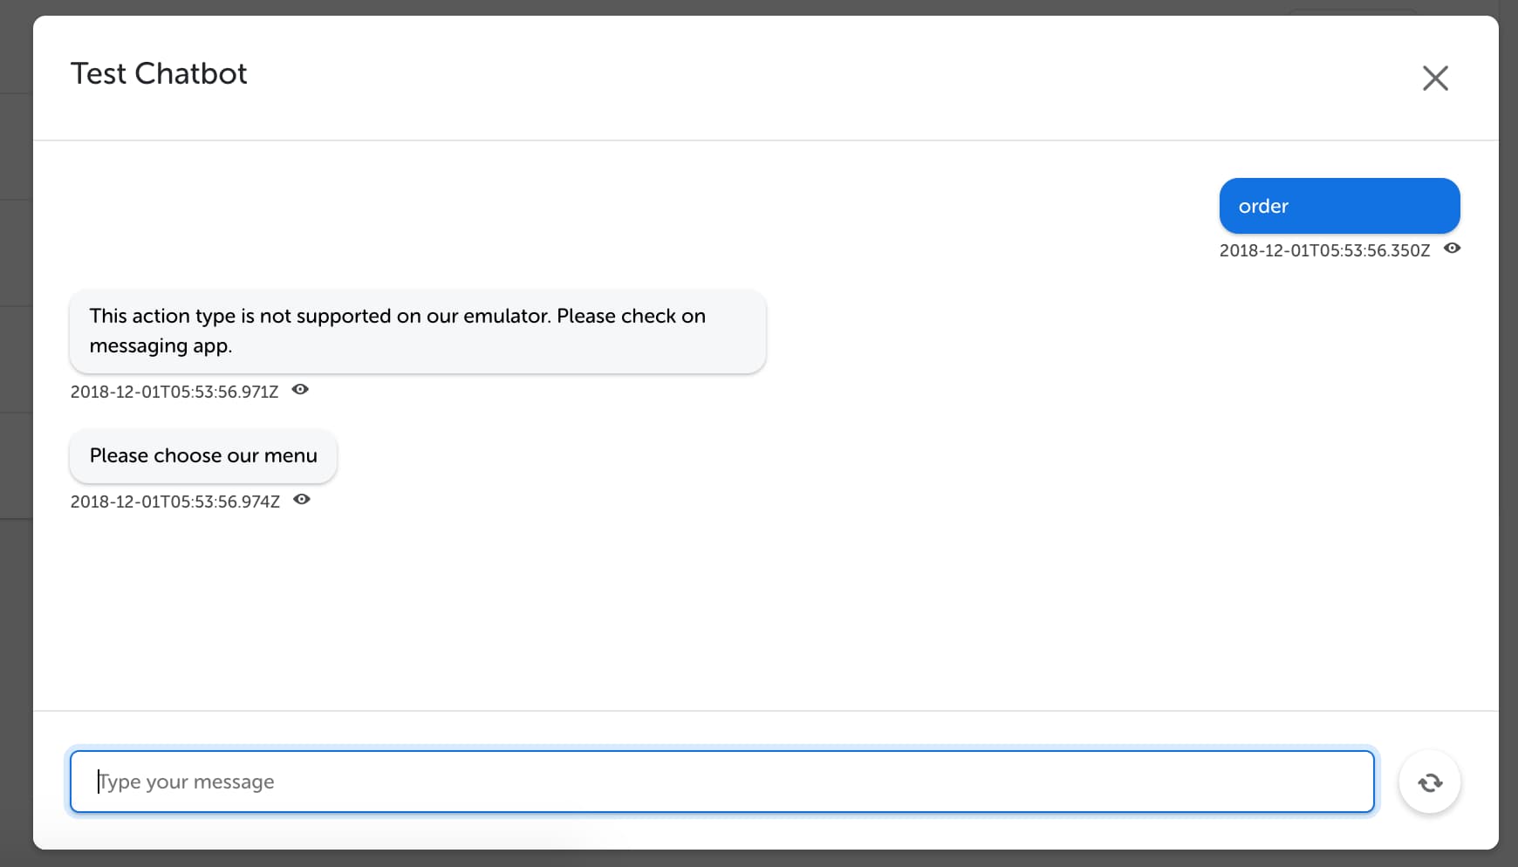Close the Test Chatbot dialog
1518x867 pixels.
coord(1435,78)
